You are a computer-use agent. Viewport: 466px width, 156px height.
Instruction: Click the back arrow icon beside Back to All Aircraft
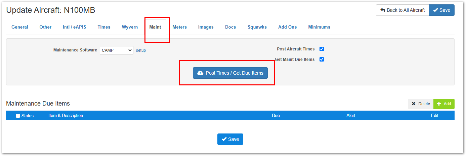(x=383, y=10)
